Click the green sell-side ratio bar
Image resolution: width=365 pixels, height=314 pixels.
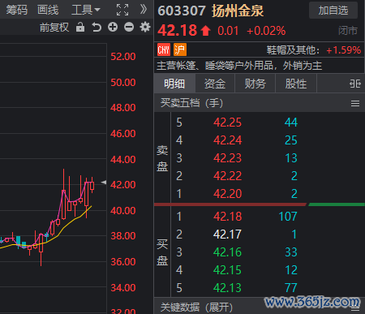[x=337, y=204]
